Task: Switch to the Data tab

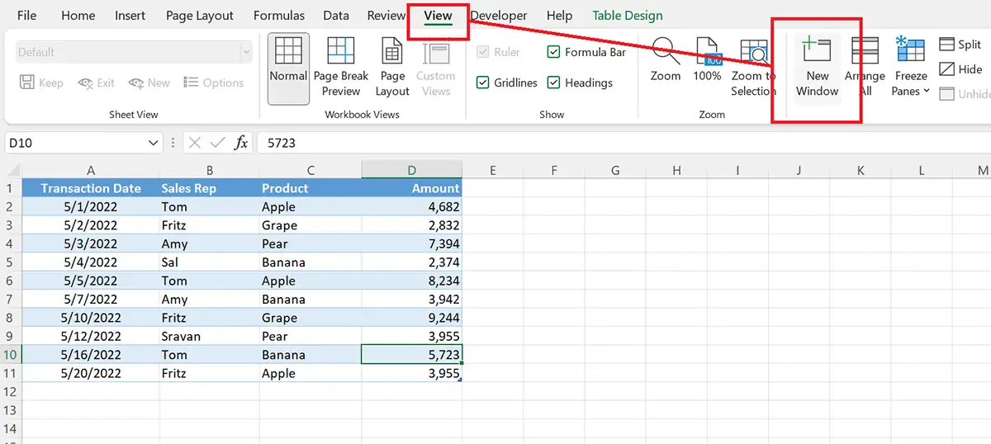Action: [x=336, y=16]
